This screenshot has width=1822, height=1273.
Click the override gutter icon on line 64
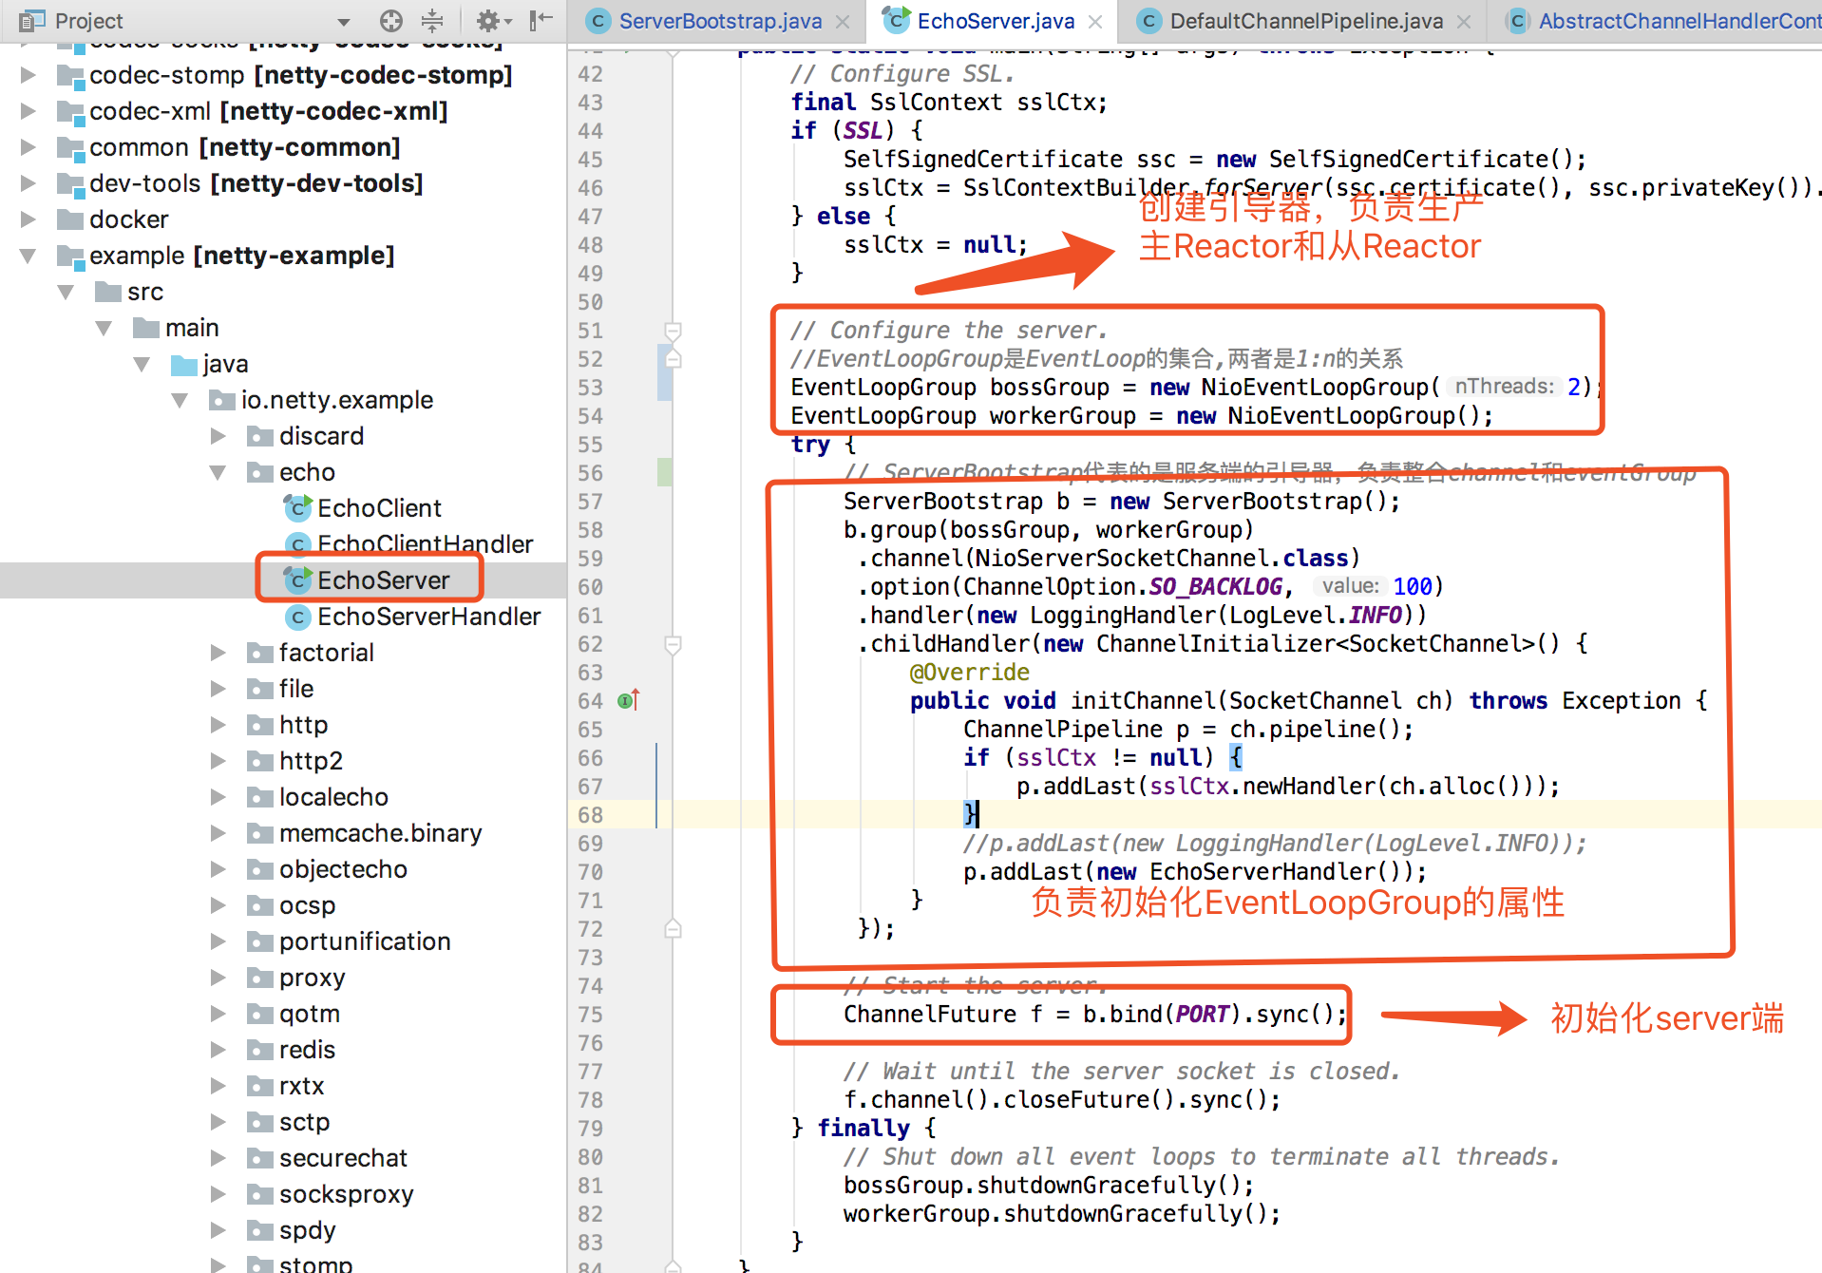pyautogui.click(x=629, y=700)
